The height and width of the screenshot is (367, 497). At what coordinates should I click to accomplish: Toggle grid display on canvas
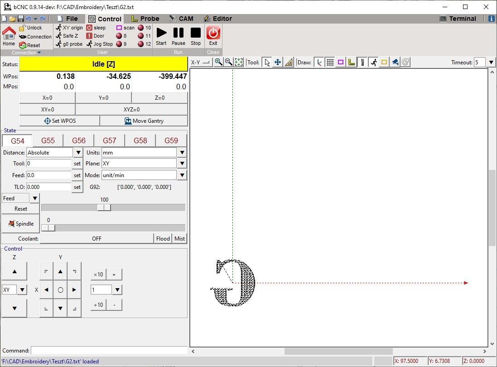tap(330, 62)
